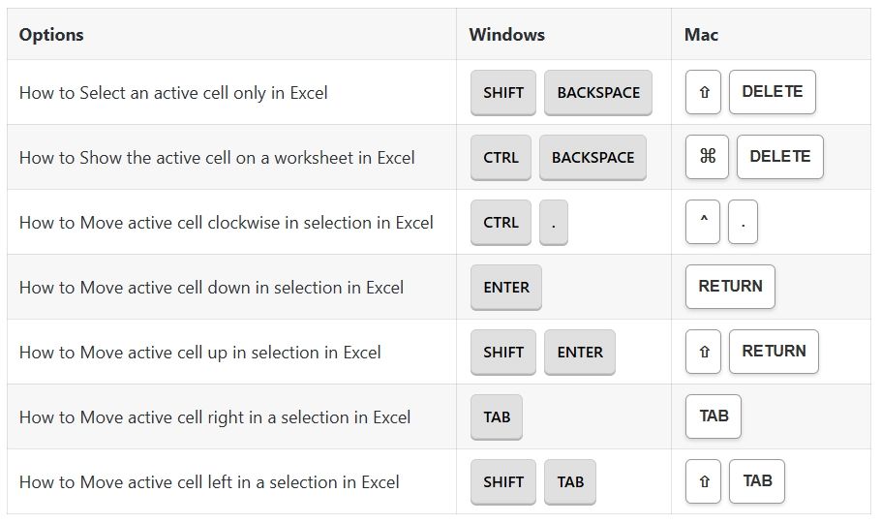Click the Mac shift arrow key in Select active cell row
Screen dimensions: 881x524
[703, 93]
